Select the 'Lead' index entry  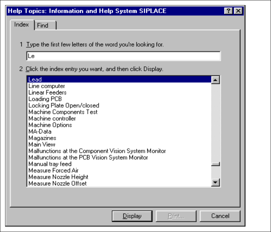pyautogui.click(x=119, y=79)
